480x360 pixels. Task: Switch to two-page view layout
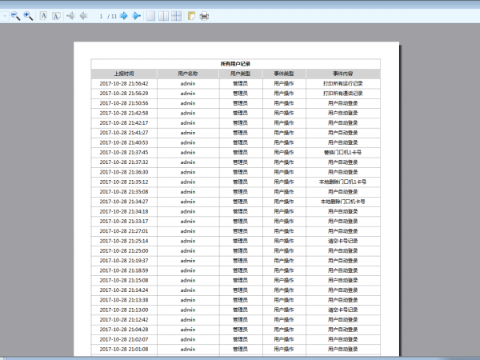click(163, 16)
